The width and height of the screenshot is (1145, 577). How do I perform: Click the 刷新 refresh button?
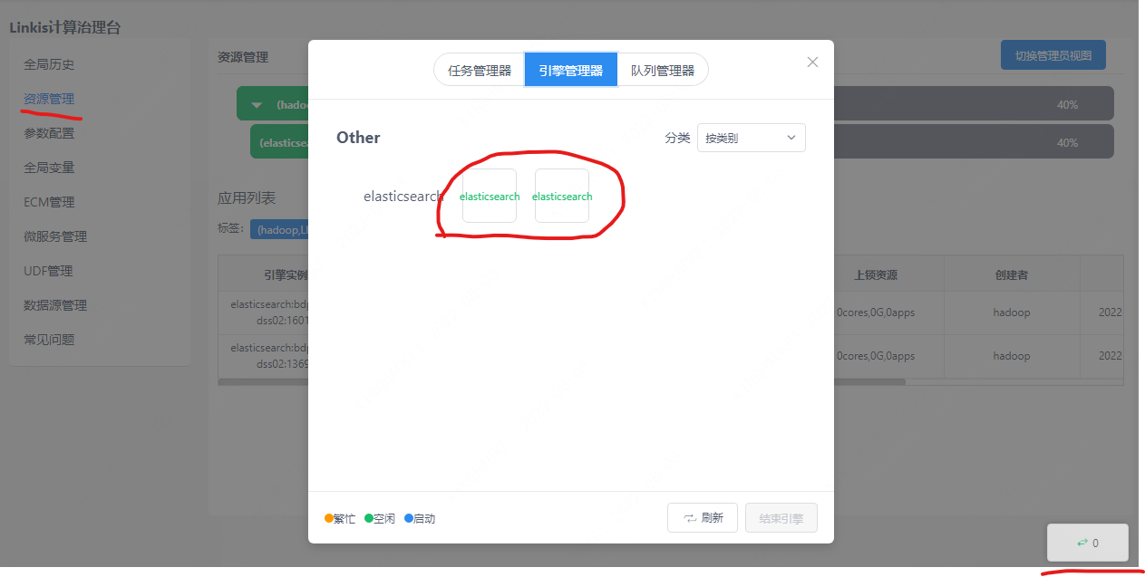tap(703, 518)
